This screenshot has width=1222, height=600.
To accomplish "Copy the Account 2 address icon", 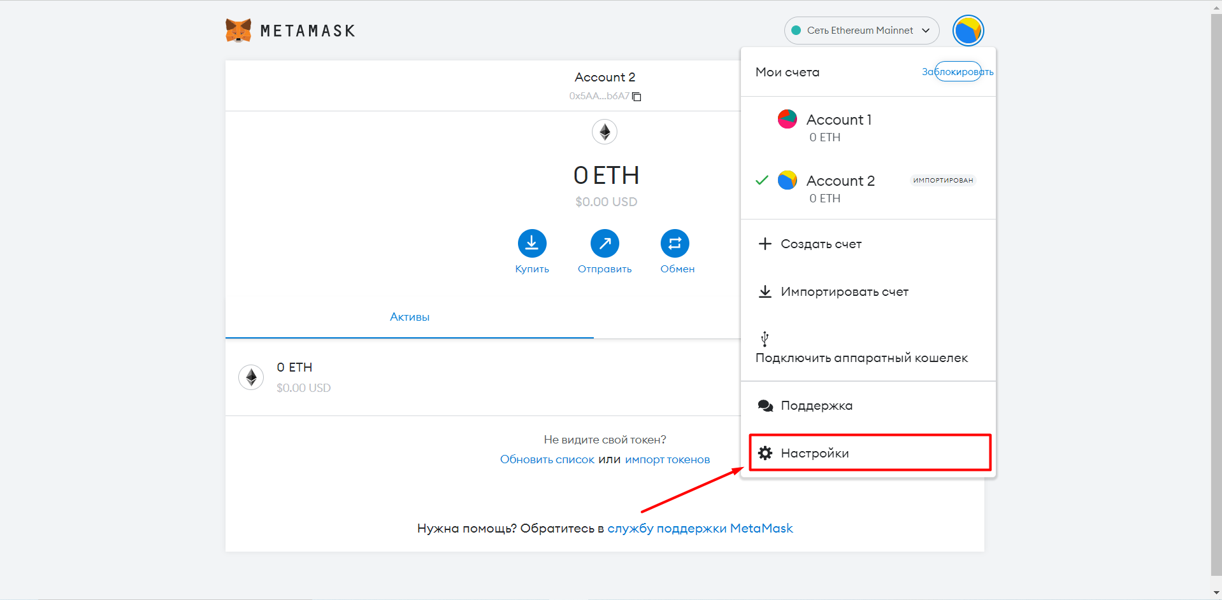I will [636, 97].
